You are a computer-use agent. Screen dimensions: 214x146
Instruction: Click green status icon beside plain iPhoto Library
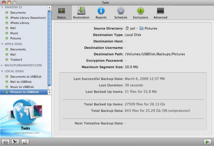click(x=7, y=23)
